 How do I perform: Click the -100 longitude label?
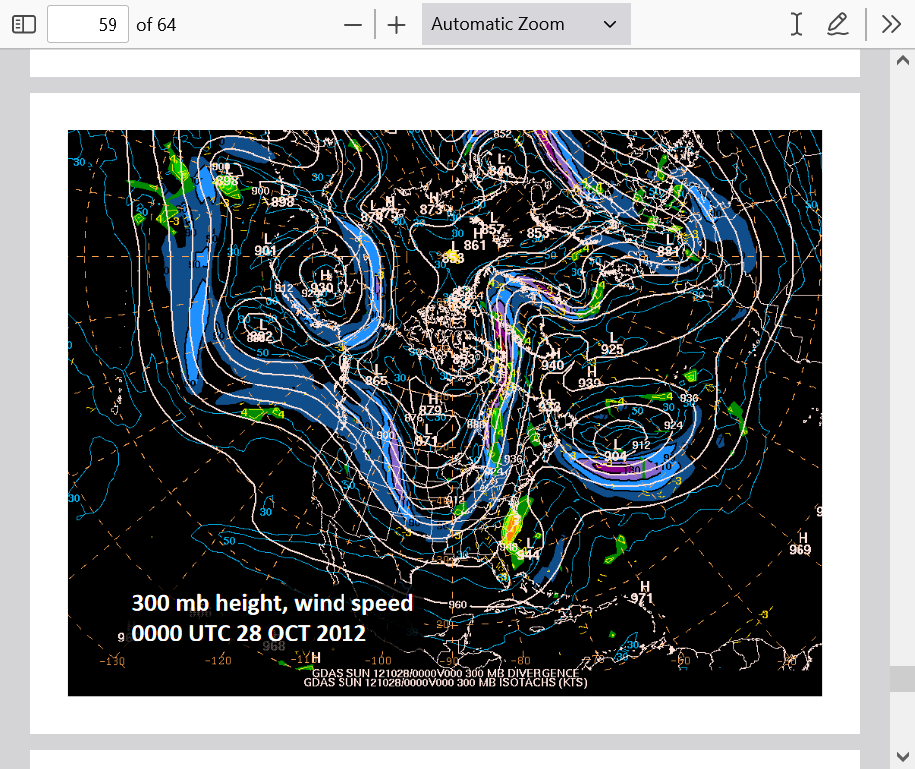378,661
